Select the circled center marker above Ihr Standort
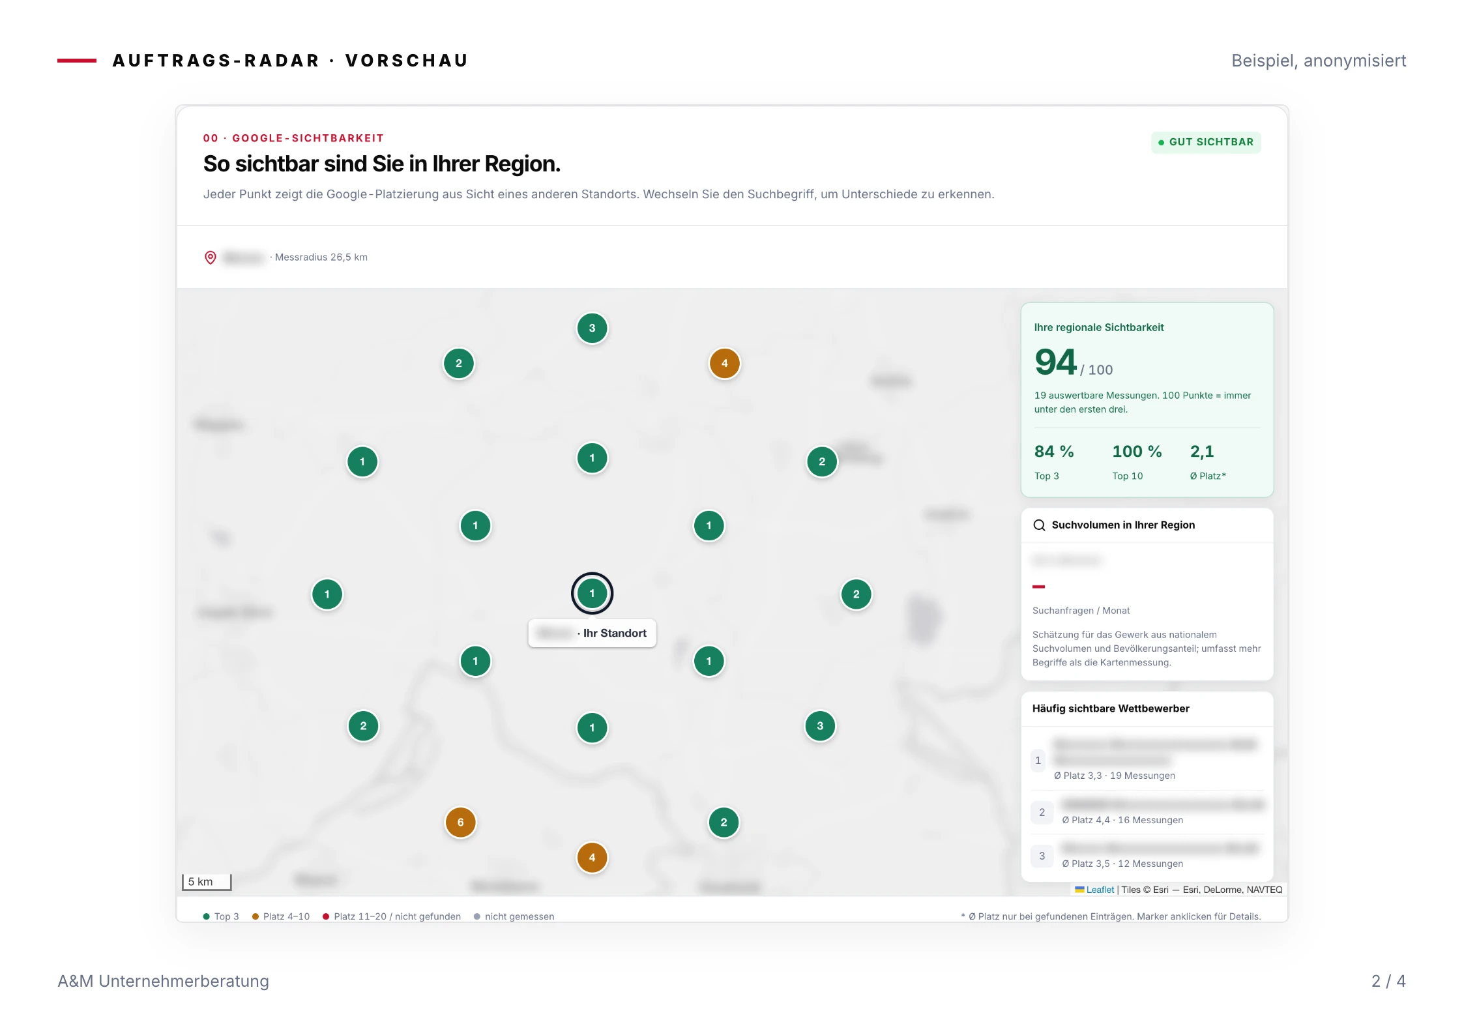Image resolution: width=1464 pixels, height=1035 pixels. [592, 593]
